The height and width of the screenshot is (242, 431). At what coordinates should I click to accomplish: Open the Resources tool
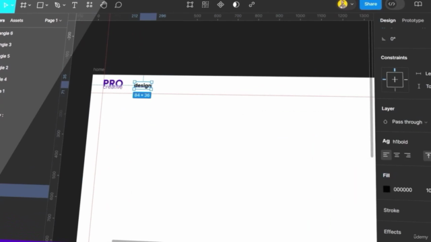90,5
